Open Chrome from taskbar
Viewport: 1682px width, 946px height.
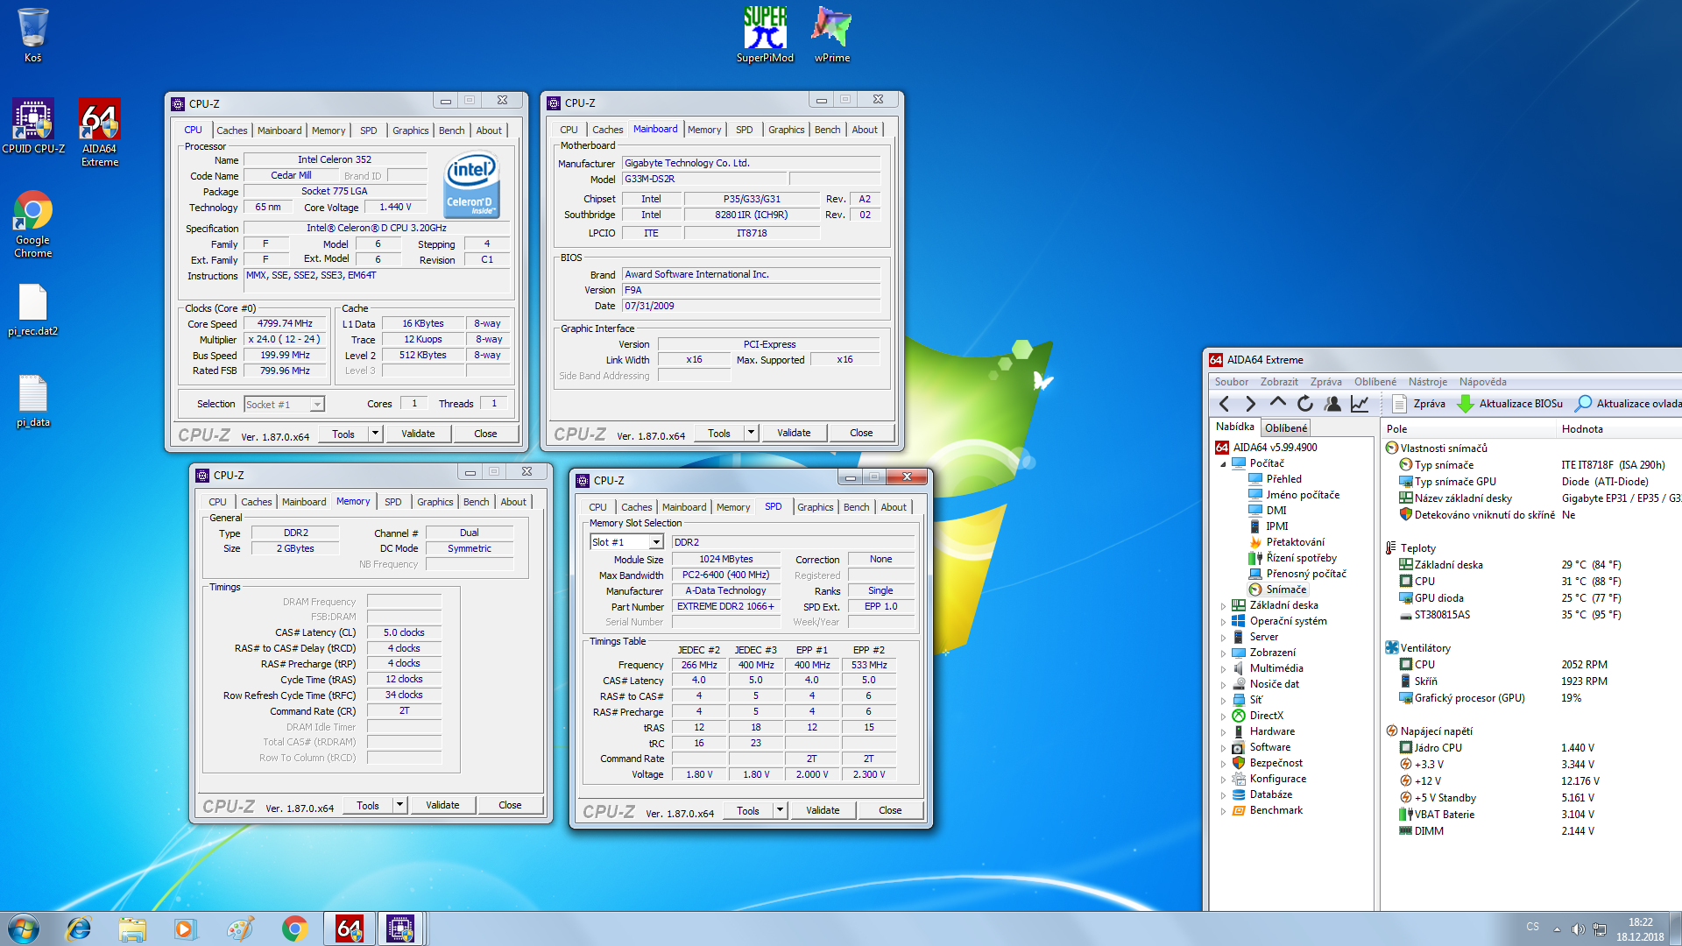tap(294, 928)
